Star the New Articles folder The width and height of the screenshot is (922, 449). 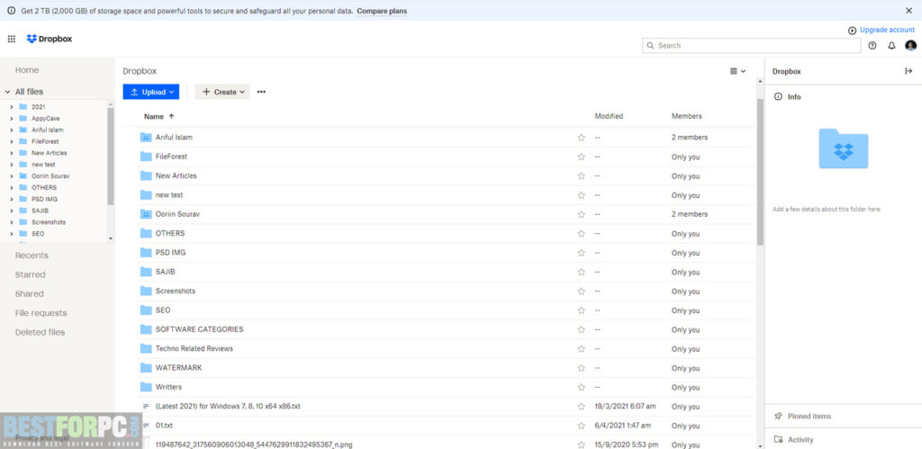[x=581, y=175]
